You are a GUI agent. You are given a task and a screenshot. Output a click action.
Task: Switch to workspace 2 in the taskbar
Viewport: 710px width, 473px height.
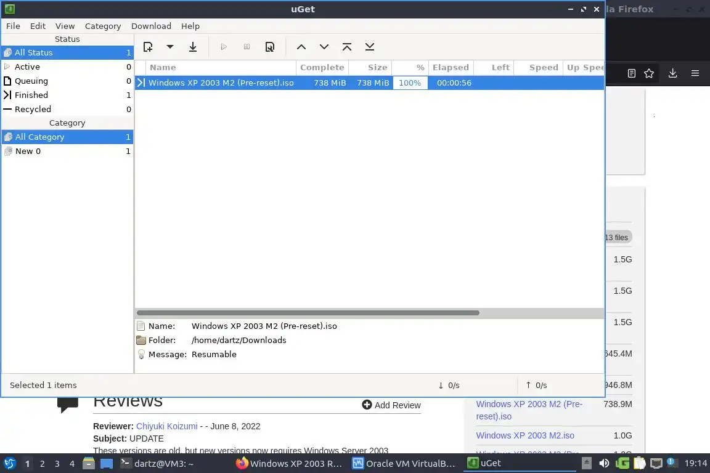pyautogui.click(x=42, y=464)
